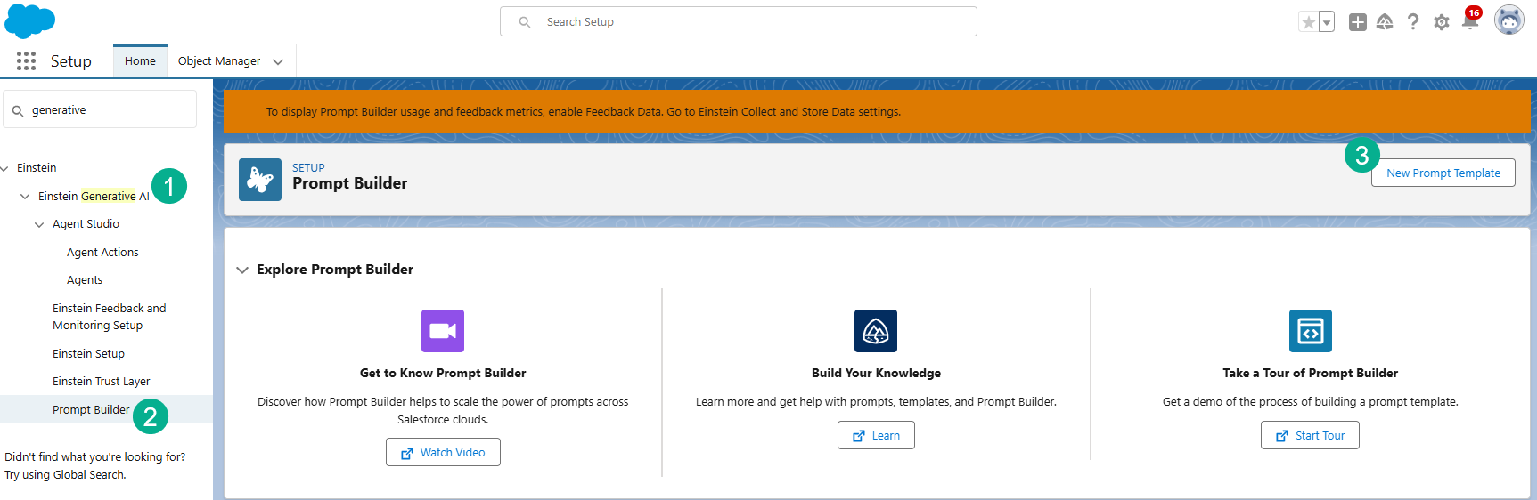
Task: Click the New Prompt Template button
Action: coord(1443,173)
